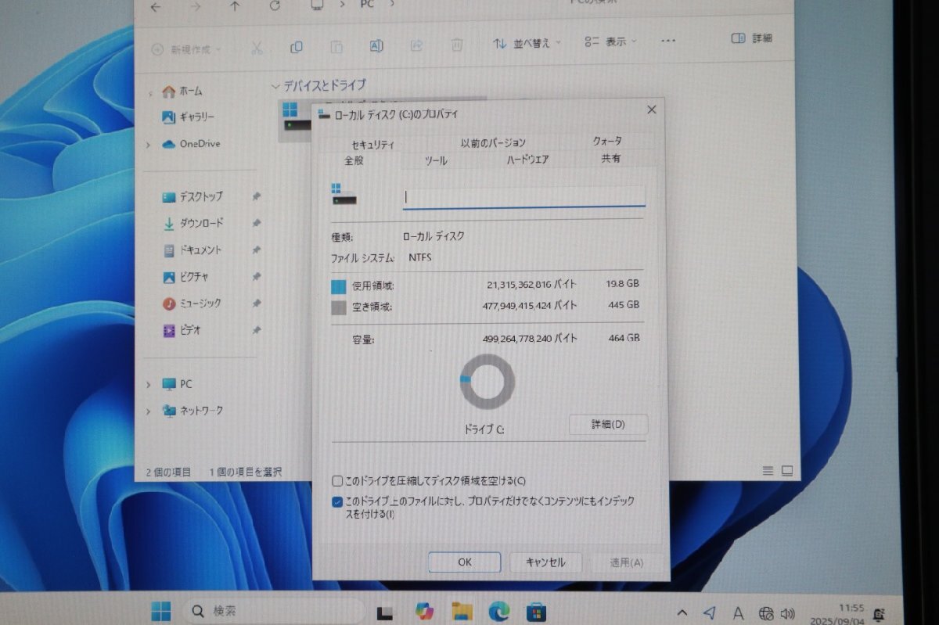The image size is (939, 625).
Task: Switch to the ツール tab
Action: click(436, 161)
